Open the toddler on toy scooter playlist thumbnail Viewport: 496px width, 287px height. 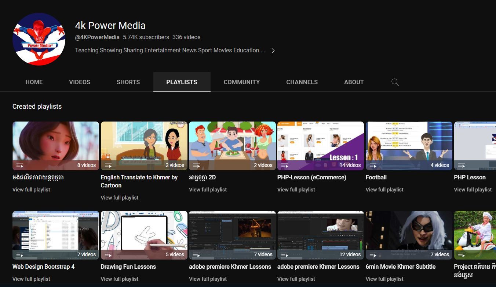(475, 235)
